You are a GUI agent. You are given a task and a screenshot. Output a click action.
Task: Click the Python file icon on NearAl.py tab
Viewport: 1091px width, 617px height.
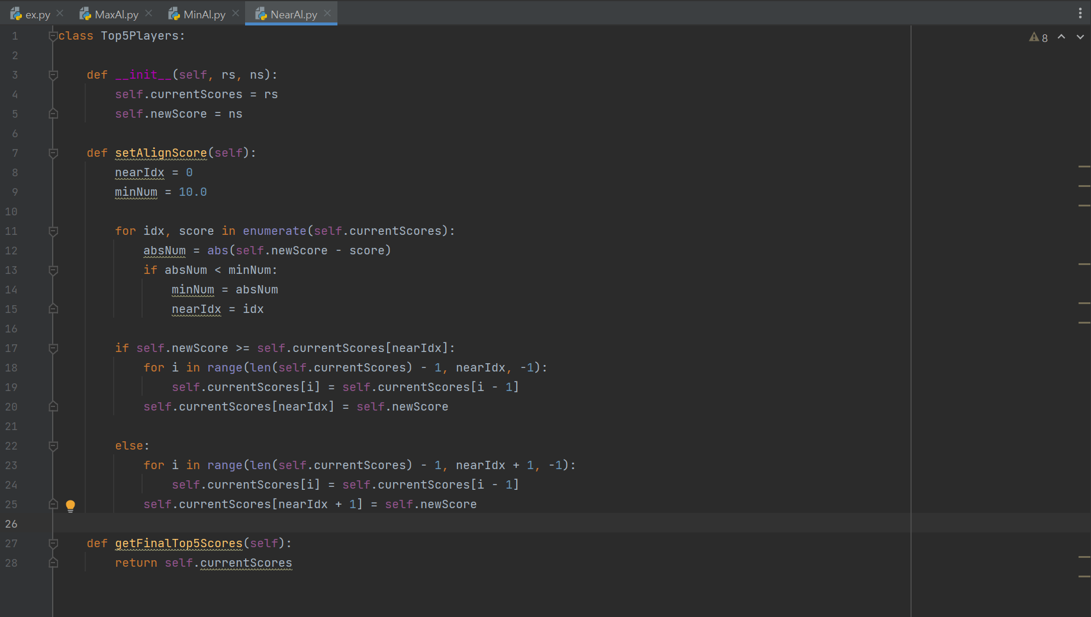261,14
